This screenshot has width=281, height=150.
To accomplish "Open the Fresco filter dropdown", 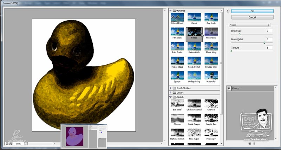I will tap(249, 25).
